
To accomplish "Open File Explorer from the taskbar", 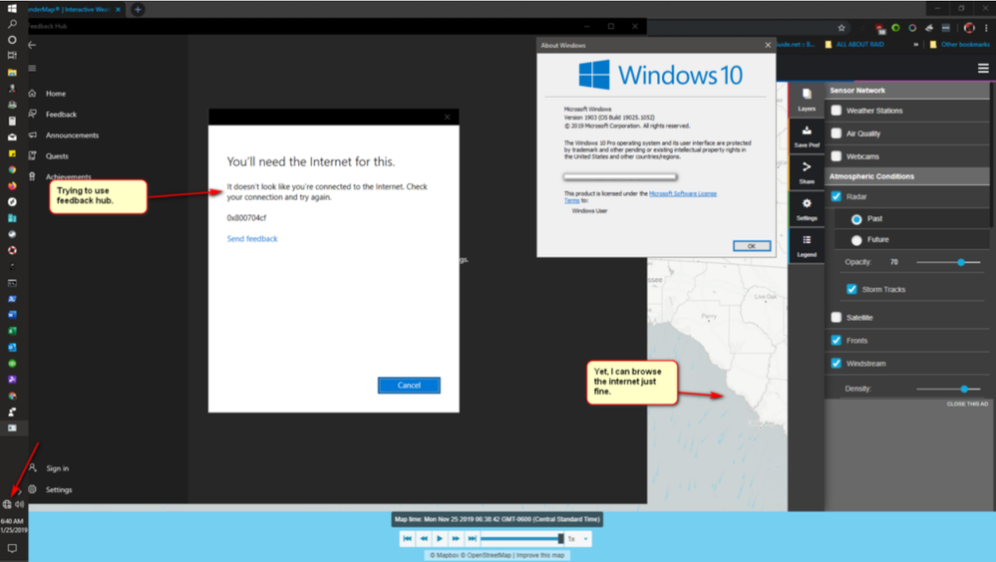I will (x=12, y=73).
